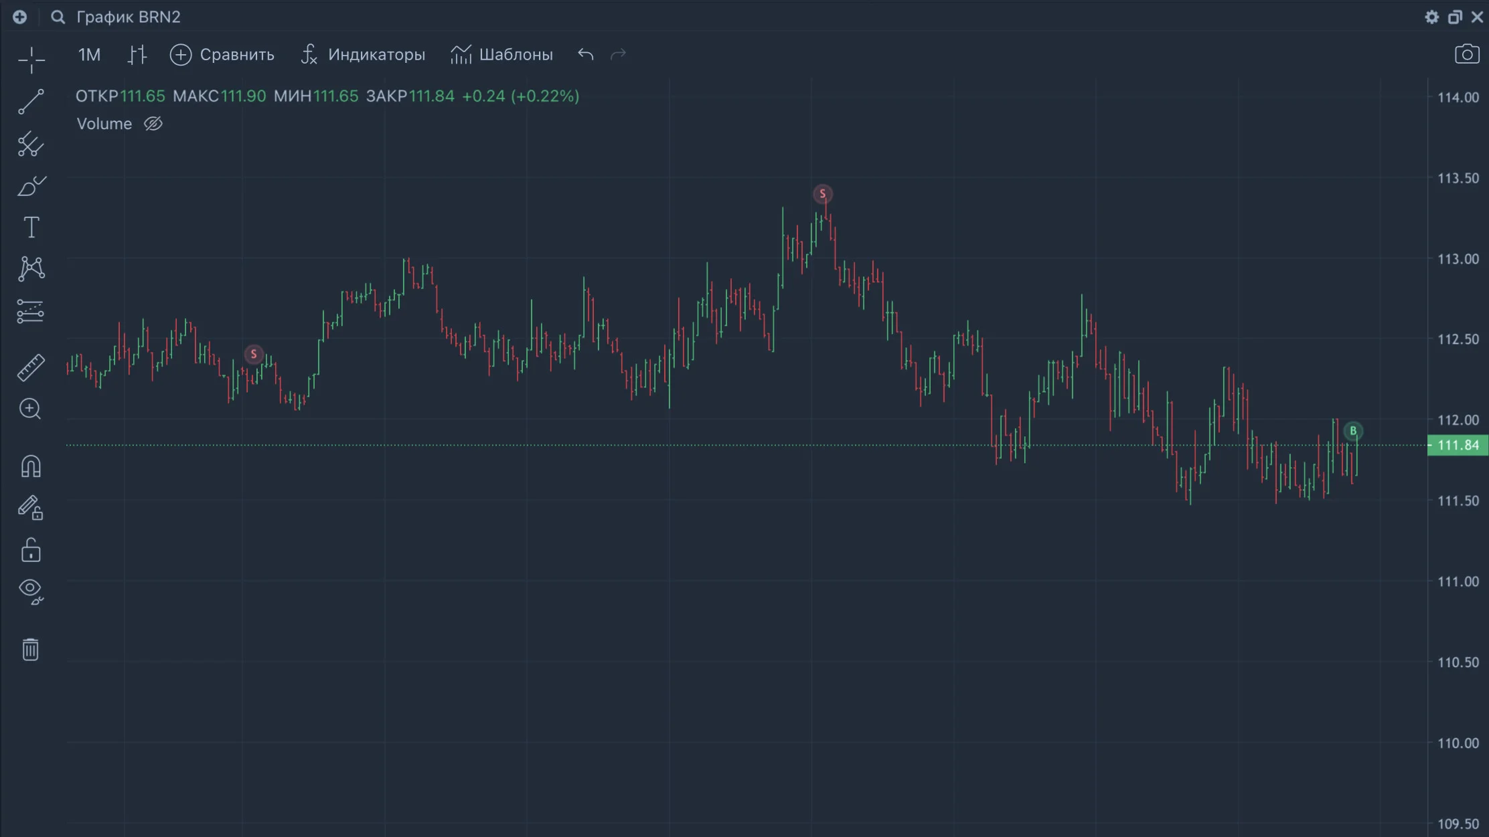Toggle stay in drawing mode
This screenshot has width=1489, height=837.
coord(31,508)
